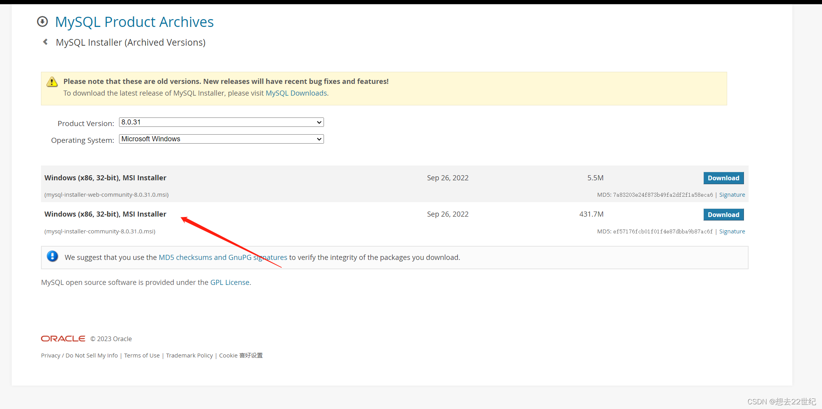Click the Product Version label
The width and height of the screenshot is (822, 409).
coord(86,123)
